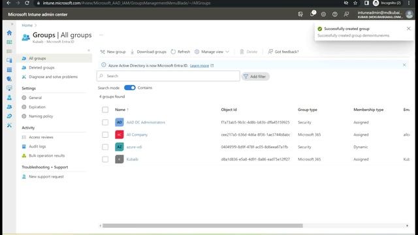Check Kubaib row checkbox
This screenshot has height=235, width=418.
point(105,159)
